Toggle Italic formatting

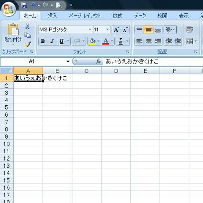click(52, 41)
